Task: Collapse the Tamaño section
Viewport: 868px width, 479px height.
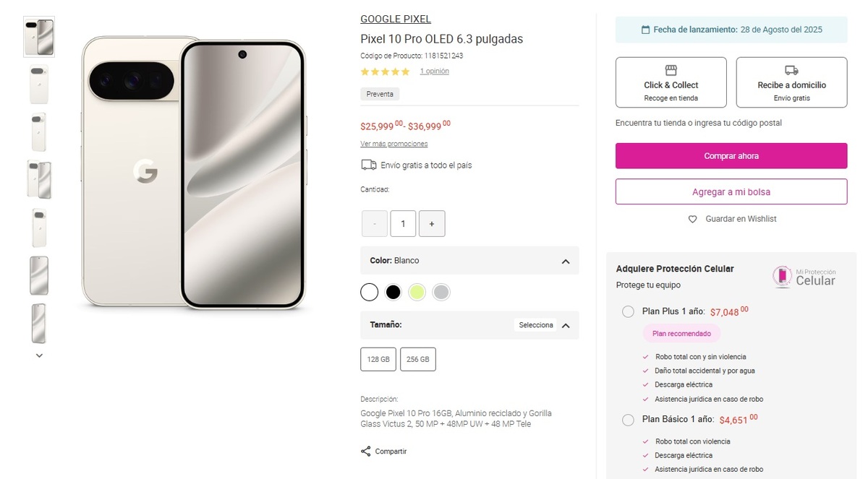Action: [566, 326]
